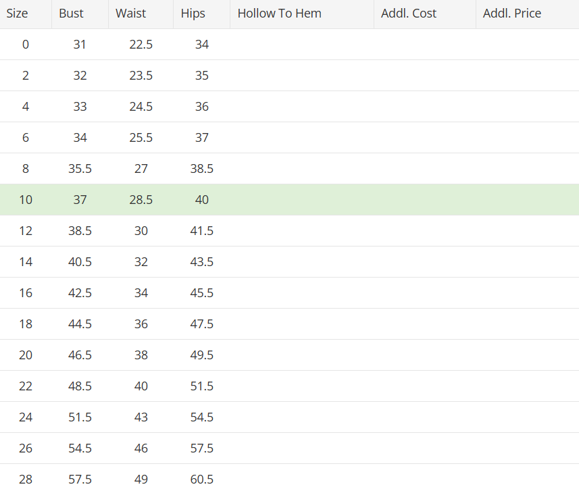The height and width of the screenshot is (491, 579).
Task: Click waist value 23.5
Action: tap(141, 76)
